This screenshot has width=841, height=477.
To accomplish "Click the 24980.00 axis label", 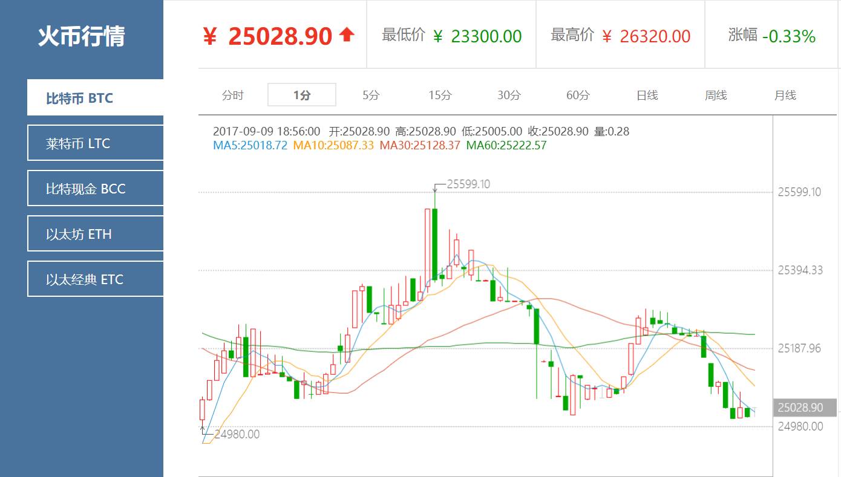I will click(x=800, y=426).
